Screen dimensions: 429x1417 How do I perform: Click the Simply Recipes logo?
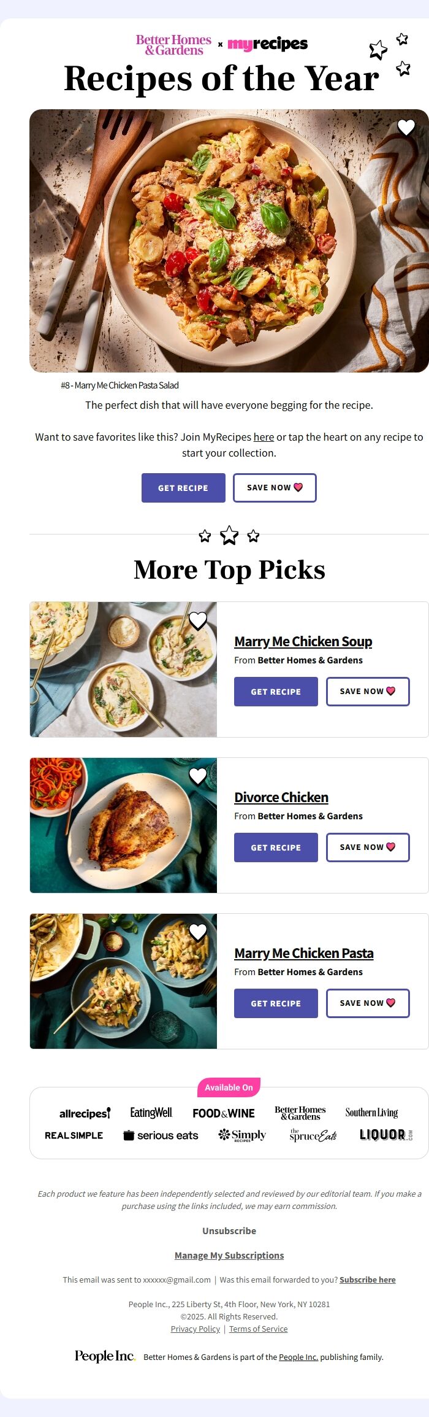coord(242,1135)
